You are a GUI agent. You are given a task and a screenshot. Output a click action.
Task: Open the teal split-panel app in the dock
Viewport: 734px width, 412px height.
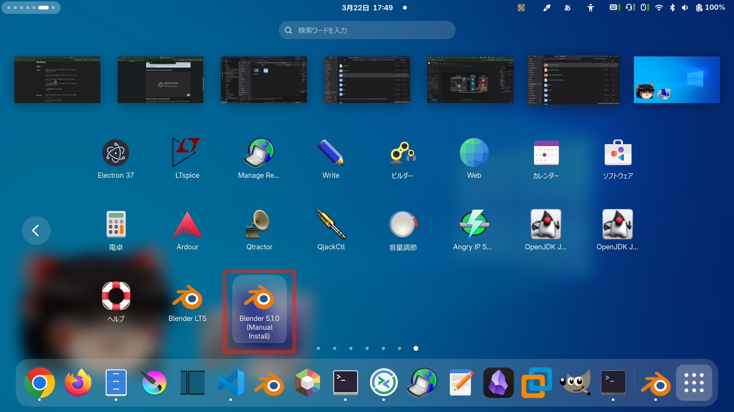click(x=192, y=383)
